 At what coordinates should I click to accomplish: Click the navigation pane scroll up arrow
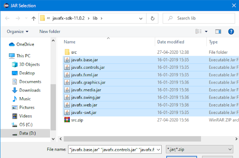tap(53, 41)
